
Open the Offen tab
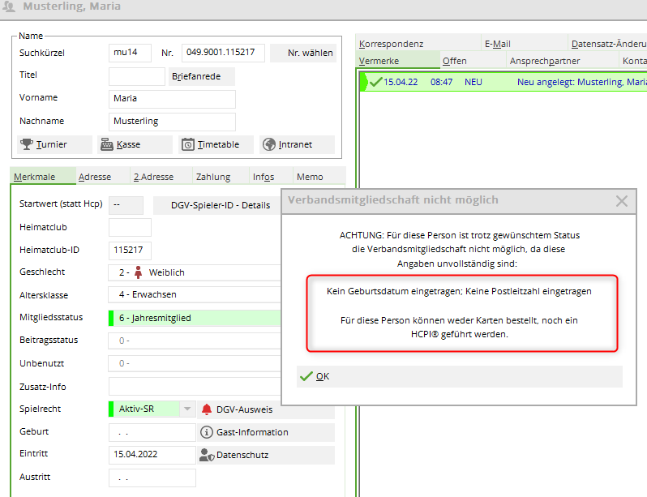point(473,60)
